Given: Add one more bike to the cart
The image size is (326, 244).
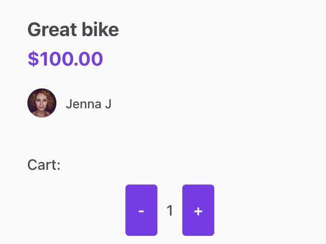Looking at the screenshot, I should tap(198, 210).
